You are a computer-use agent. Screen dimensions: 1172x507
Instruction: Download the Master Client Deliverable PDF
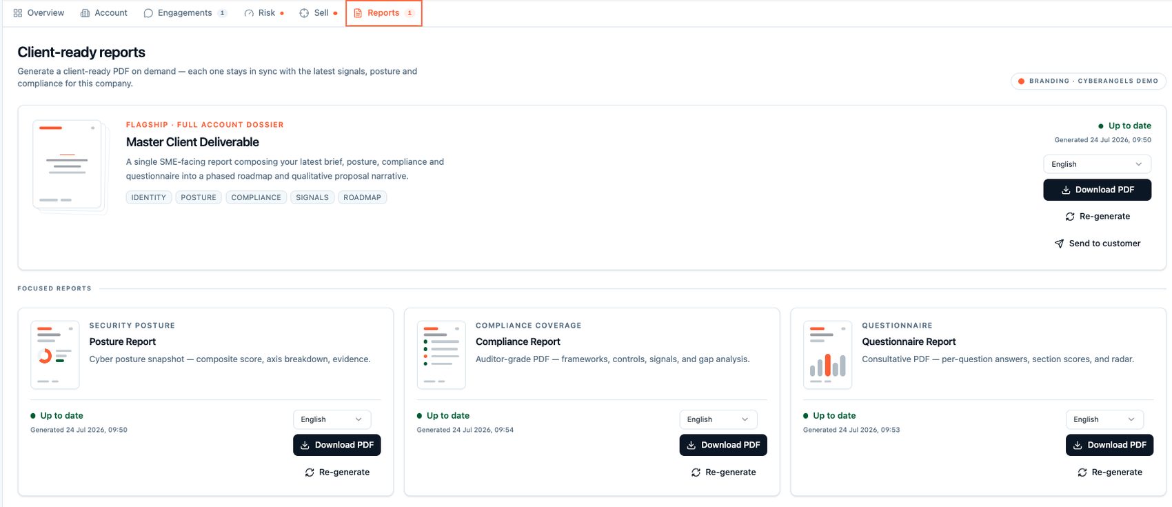coord(1097,190)
